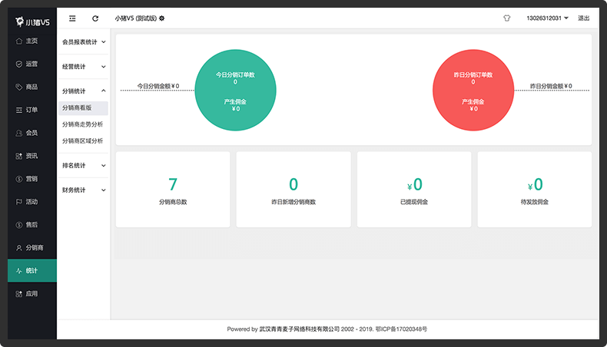Open account dropdown 13026312031
The height and width of the screenshot is (347, 607).
point(547,18)
